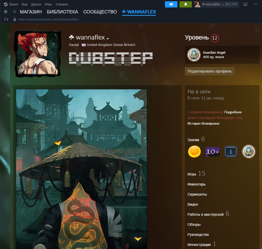Open Подробнее ban details link
Viewport: 262px width, 249px height.
pyautogui.click(x=233, y=112)
